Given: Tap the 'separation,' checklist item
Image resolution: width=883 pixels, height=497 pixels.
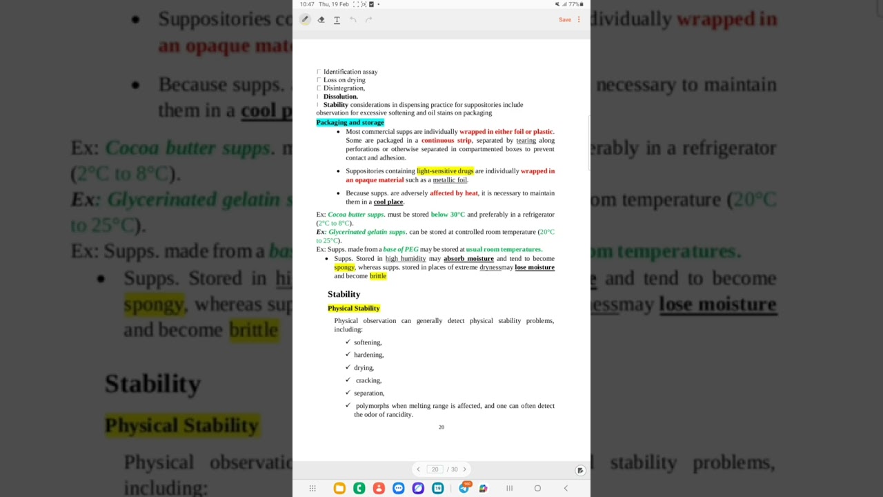Looking at the screenshot, I should [x=369, y=393].
